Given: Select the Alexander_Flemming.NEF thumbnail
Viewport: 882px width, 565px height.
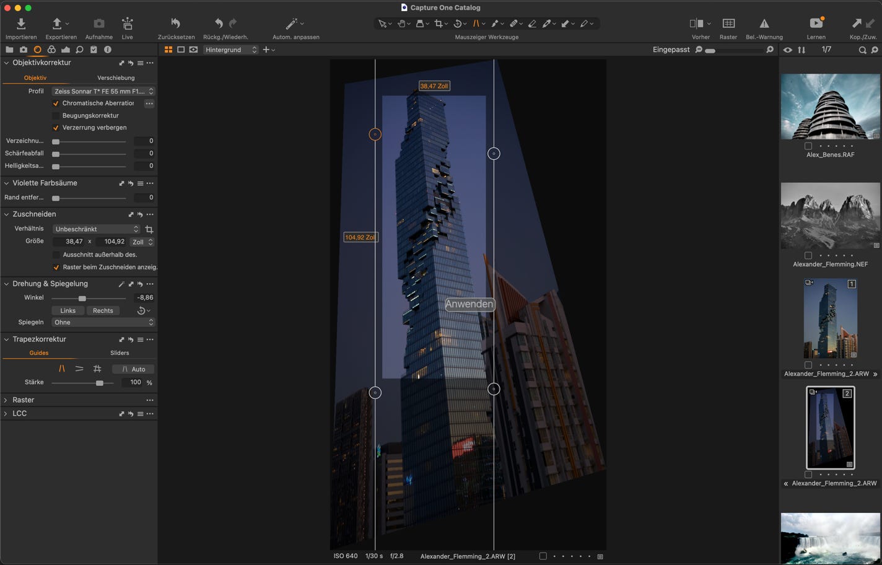Looking at the screenshot, I should [x=830, y=216].
